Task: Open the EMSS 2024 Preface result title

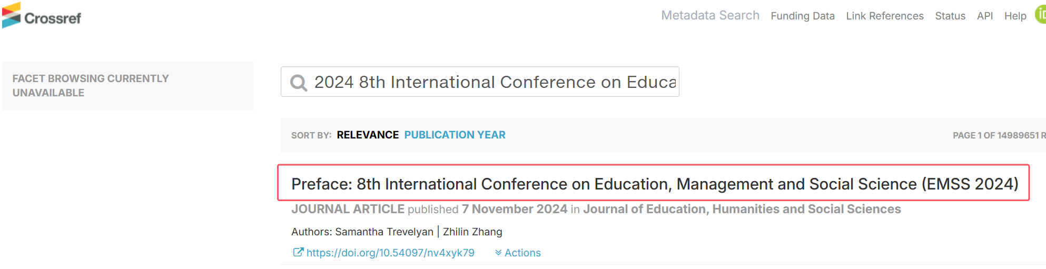Action: pos(655,184)
